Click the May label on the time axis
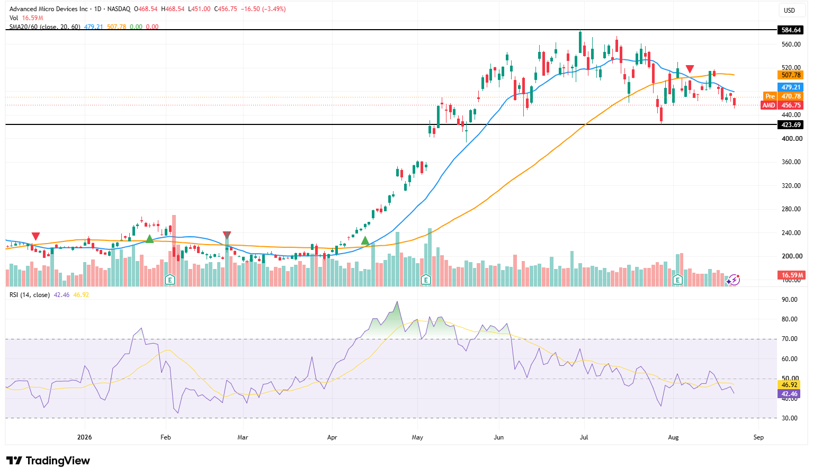Image resolution: width=813 pixels, height=476 pixels. (417, 437)
